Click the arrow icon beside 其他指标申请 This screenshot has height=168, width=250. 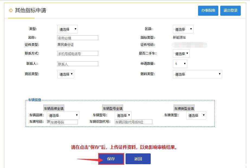coord(11,11)
